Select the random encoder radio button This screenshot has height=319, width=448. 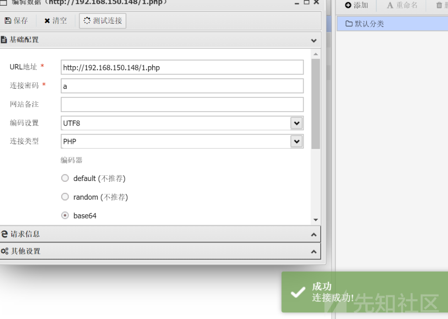click(x=65, y=196)
